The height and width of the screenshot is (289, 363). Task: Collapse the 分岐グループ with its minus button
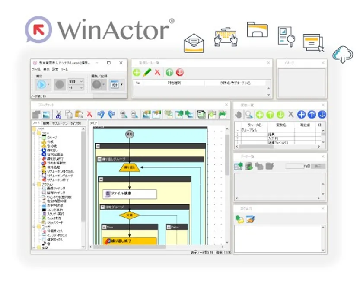coord(102,207)
